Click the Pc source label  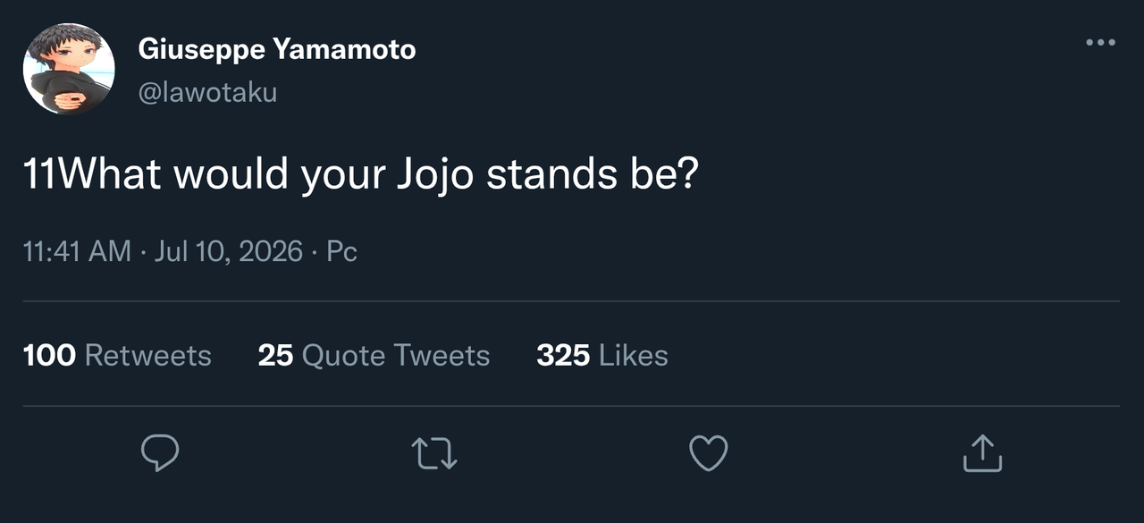pyautogui.click(x=341, y=251)
